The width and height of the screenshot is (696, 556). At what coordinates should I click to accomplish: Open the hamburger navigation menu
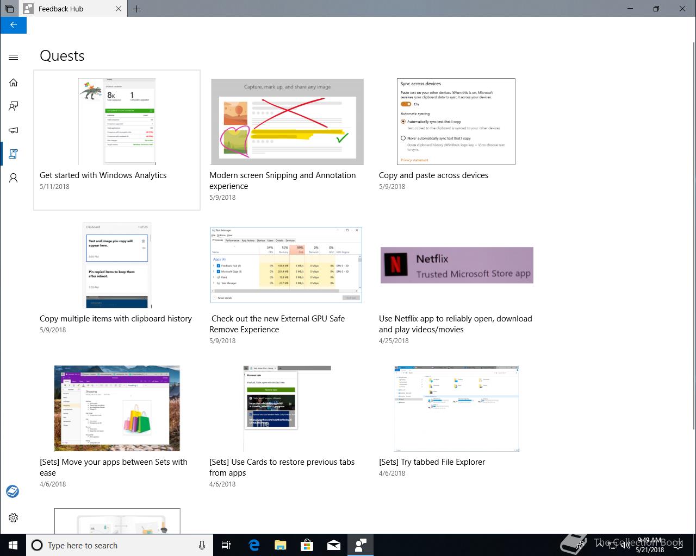(14, 57)
